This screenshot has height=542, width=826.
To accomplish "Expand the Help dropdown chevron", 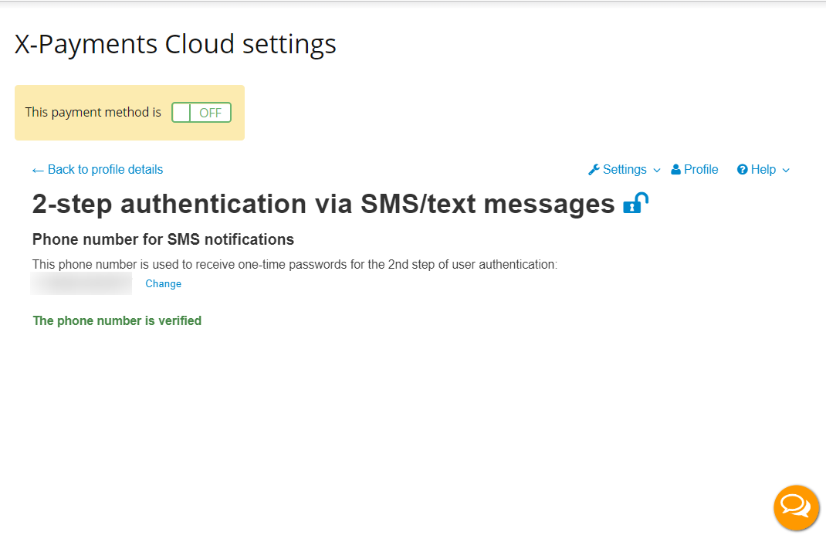I will [x=785, y=170].
